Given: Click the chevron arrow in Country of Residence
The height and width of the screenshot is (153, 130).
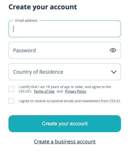Looking at the screenshot, I should pyautogui.click(x=114, y=72).
